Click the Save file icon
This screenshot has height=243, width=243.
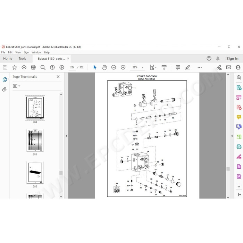point(5,67)
